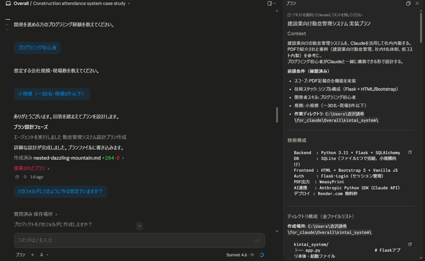The height and width of the screenshot is (261, 425).
Task: Click the pin icon next to 1d ago
Action: click(25, 177)
